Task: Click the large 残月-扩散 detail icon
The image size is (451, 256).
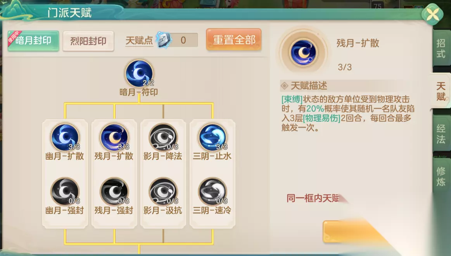Action: (x=303, y=53)
